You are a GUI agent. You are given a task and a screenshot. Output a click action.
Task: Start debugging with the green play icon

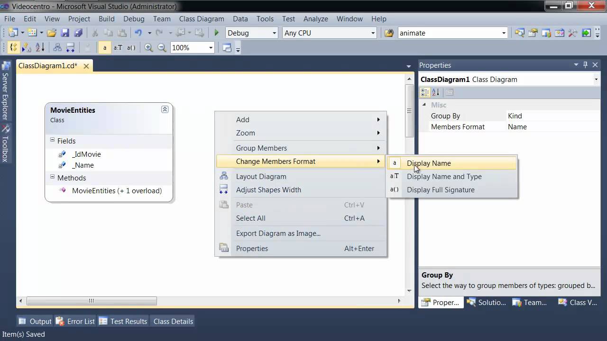click(217, 33)
